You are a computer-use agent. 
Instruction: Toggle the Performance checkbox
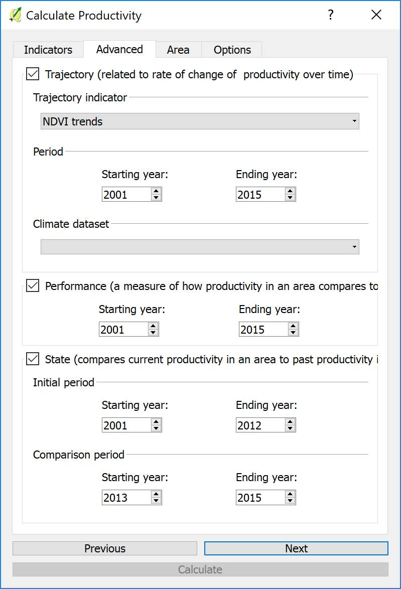tap(33, 286)
